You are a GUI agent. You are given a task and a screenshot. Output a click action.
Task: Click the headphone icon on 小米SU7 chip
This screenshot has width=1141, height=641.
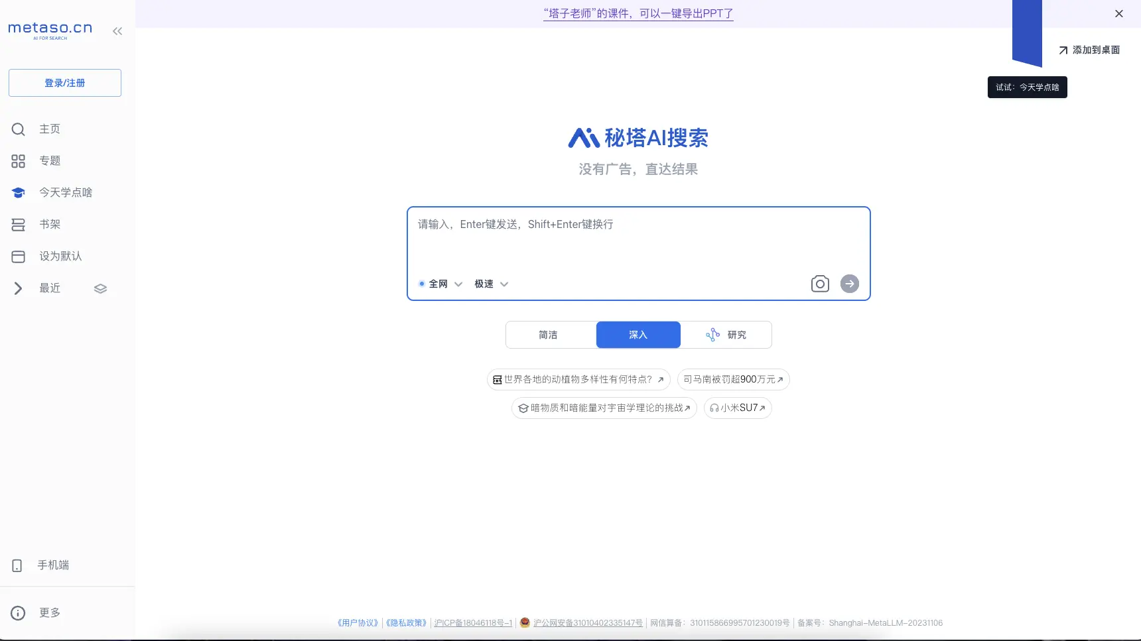tap(714, 408)
